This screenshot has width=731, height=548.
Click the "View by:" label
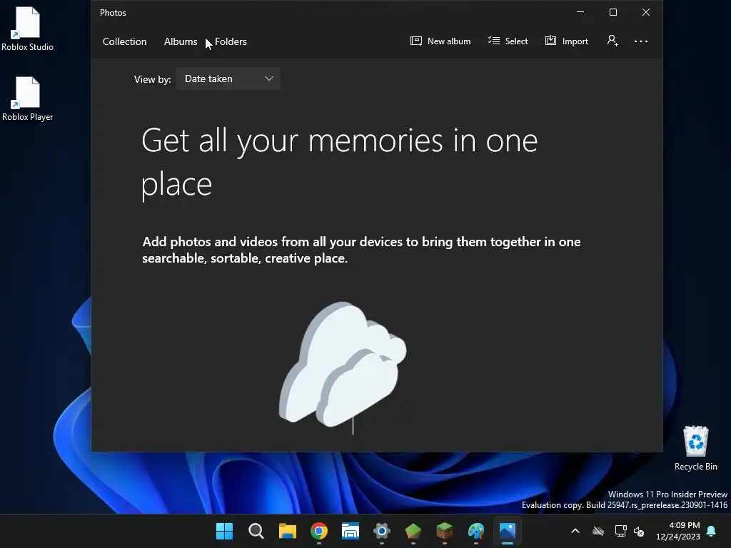(153, 79)
